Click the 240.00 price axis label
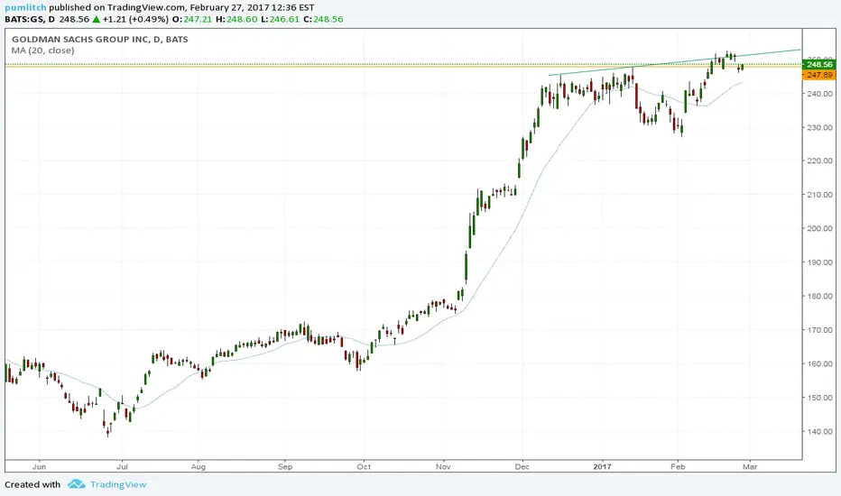Viewport: 841px width, 496px height. pos(819,93)
